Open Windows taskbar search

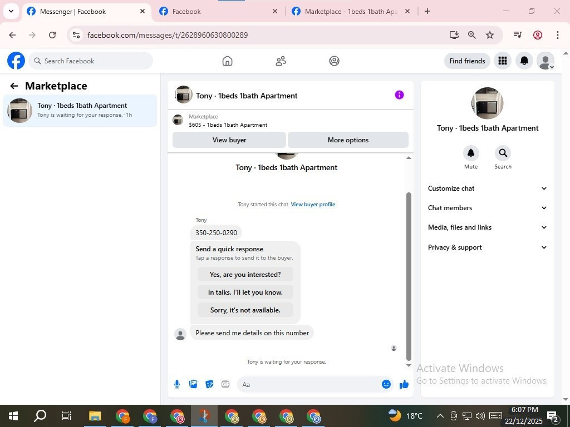pyautogui.click(x=40, y=416)
